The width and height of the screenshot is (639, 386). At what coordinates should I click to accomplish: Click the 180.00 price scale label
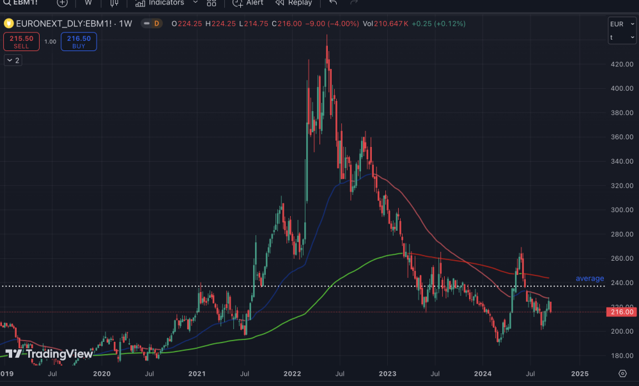[622, 356]
